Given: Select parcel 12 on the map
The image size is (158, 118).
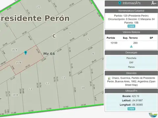Looking at the screenshot, I should tap(47, 84).
